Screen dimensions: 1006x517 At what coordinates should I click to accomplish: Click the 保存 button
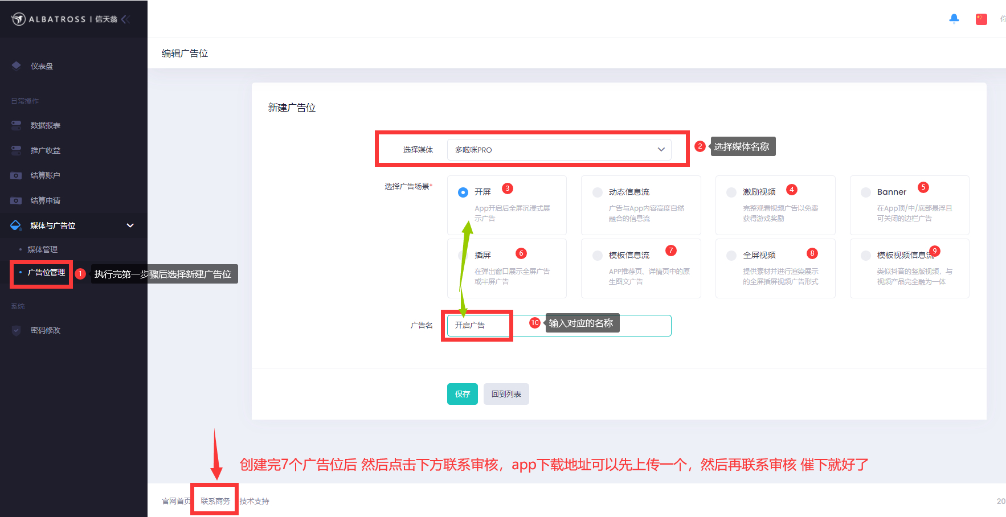coord(462,394)
